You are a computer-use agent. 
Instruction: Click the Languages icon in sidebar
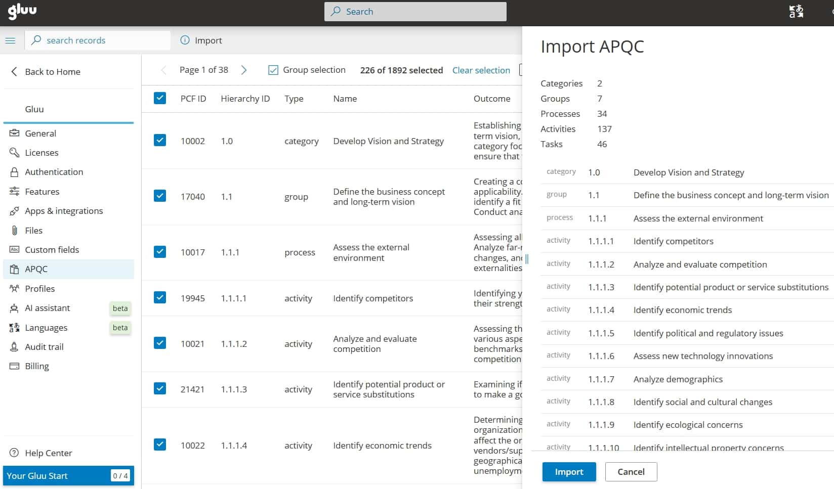click(x=14, y=328)
